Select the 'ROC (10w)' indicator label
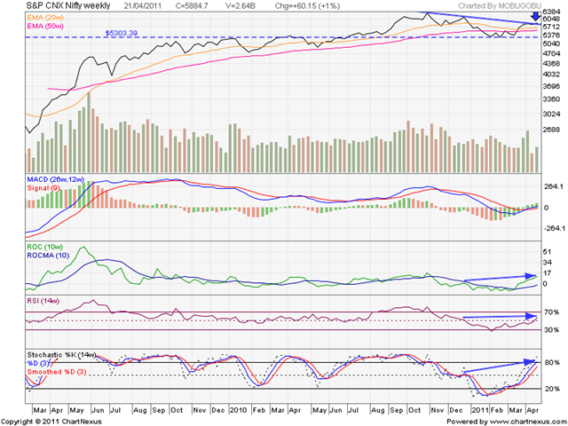This screenshot has width=568, height=426. 44,247
